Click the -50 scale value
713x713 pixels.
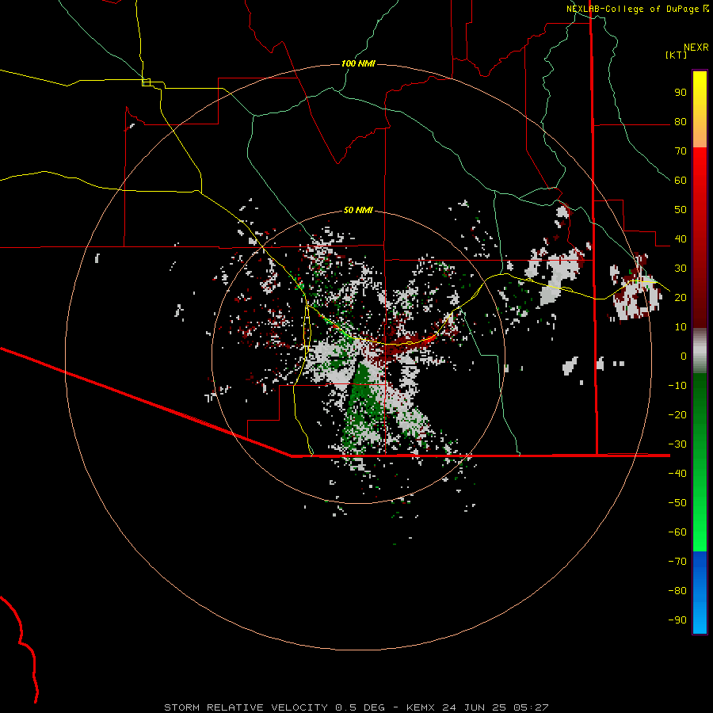pos(677,502)
